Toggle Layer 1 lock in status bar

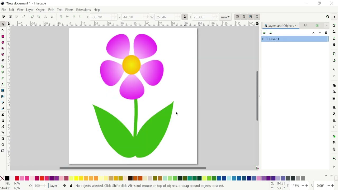(x=71, y=186)
